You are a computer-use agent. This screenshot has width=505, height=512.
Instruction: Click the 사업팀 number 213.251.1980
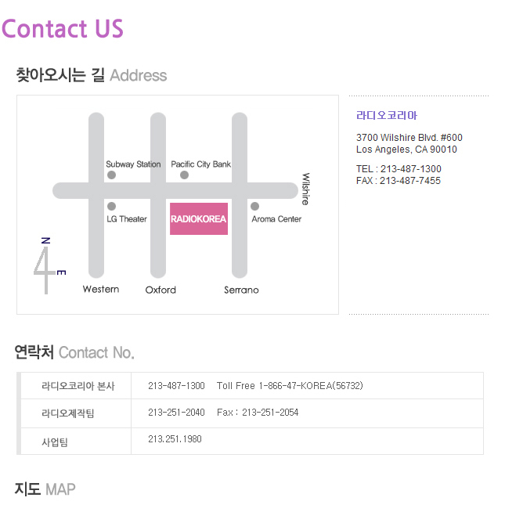(x=175, y=439)
